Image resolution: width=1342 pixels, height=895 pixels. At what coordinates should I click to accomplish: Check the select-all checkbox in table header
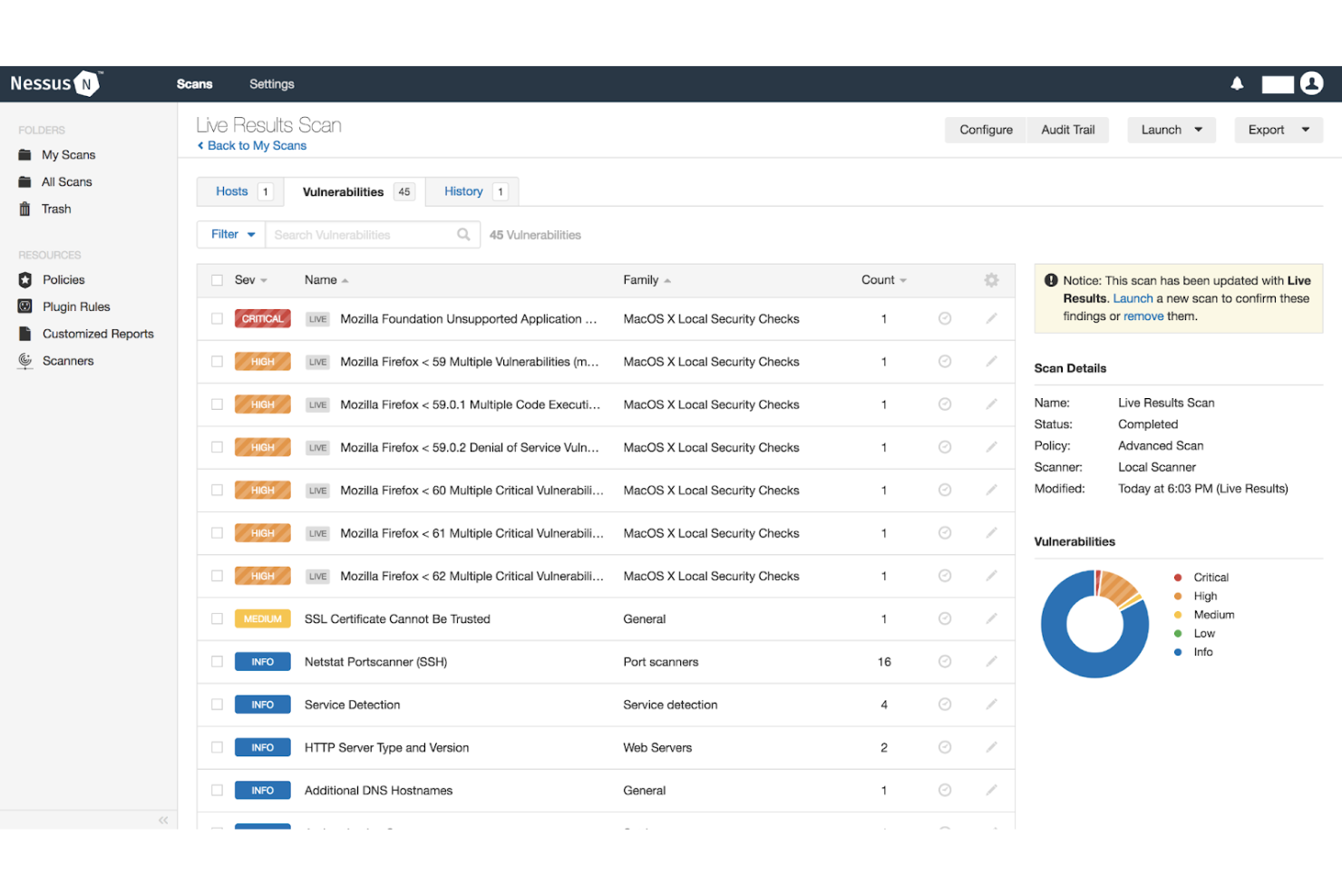[x=217, y=280]
